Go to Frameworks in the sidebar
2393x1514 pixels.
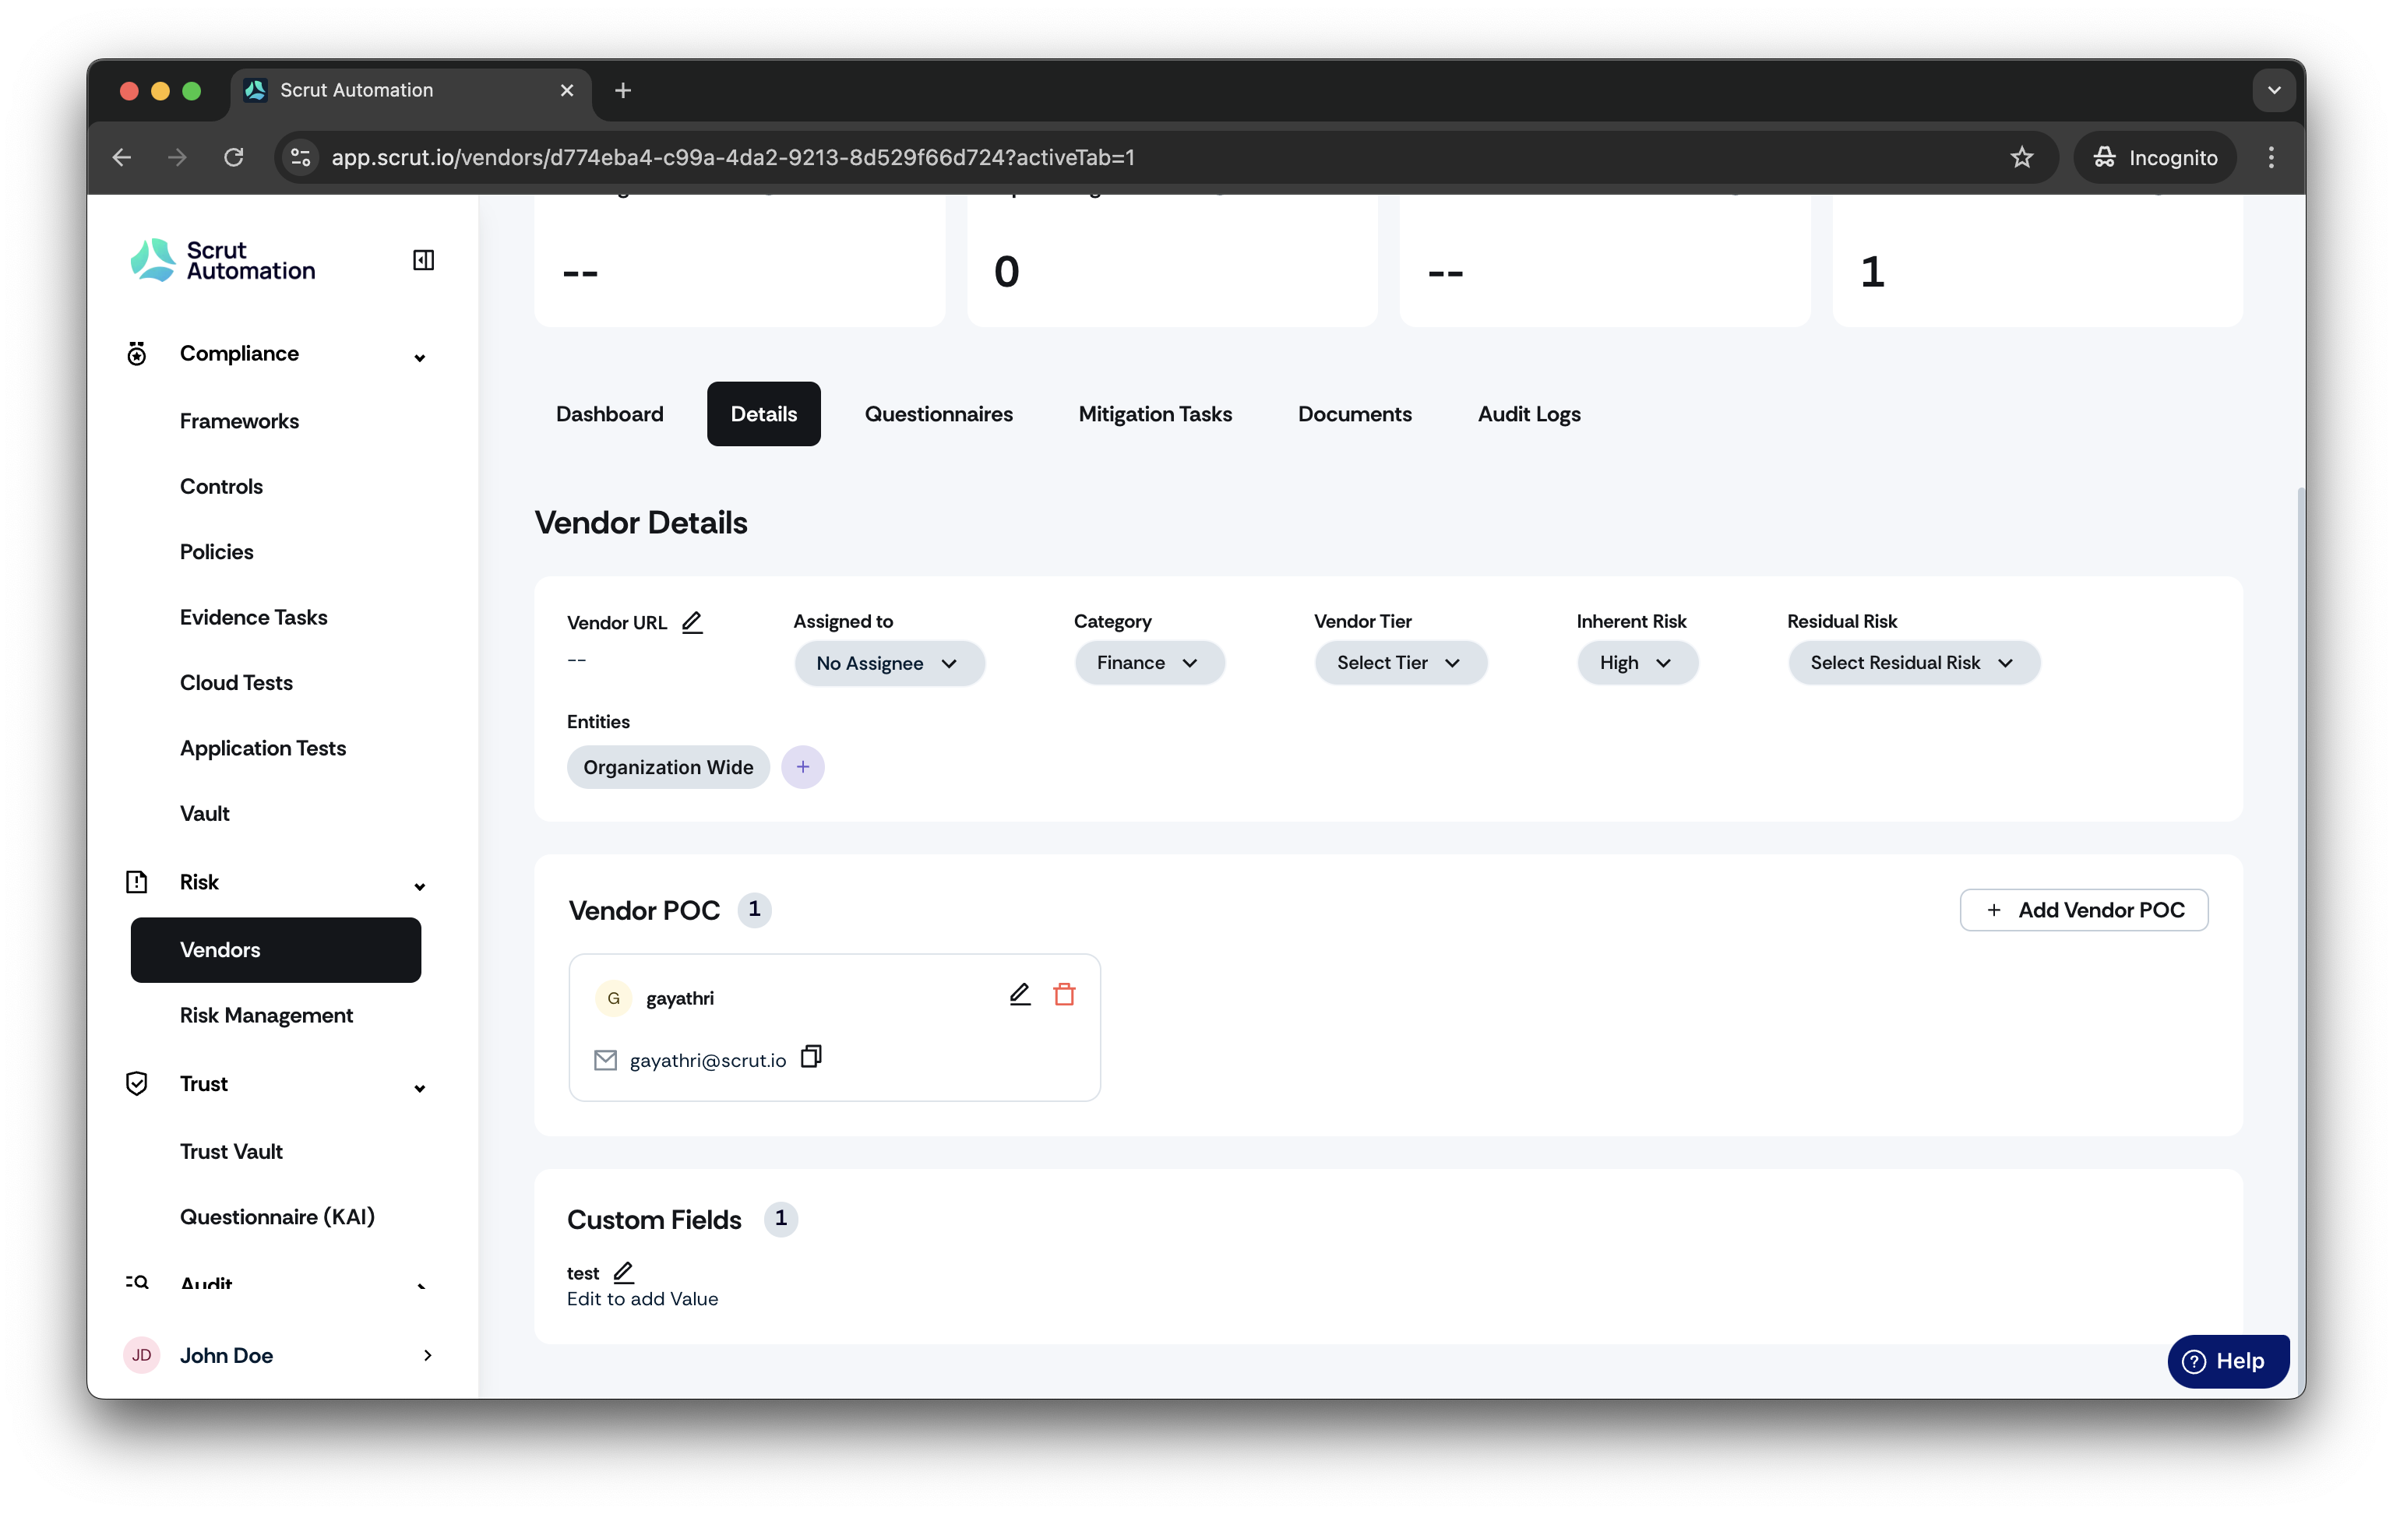coord(239,421)
